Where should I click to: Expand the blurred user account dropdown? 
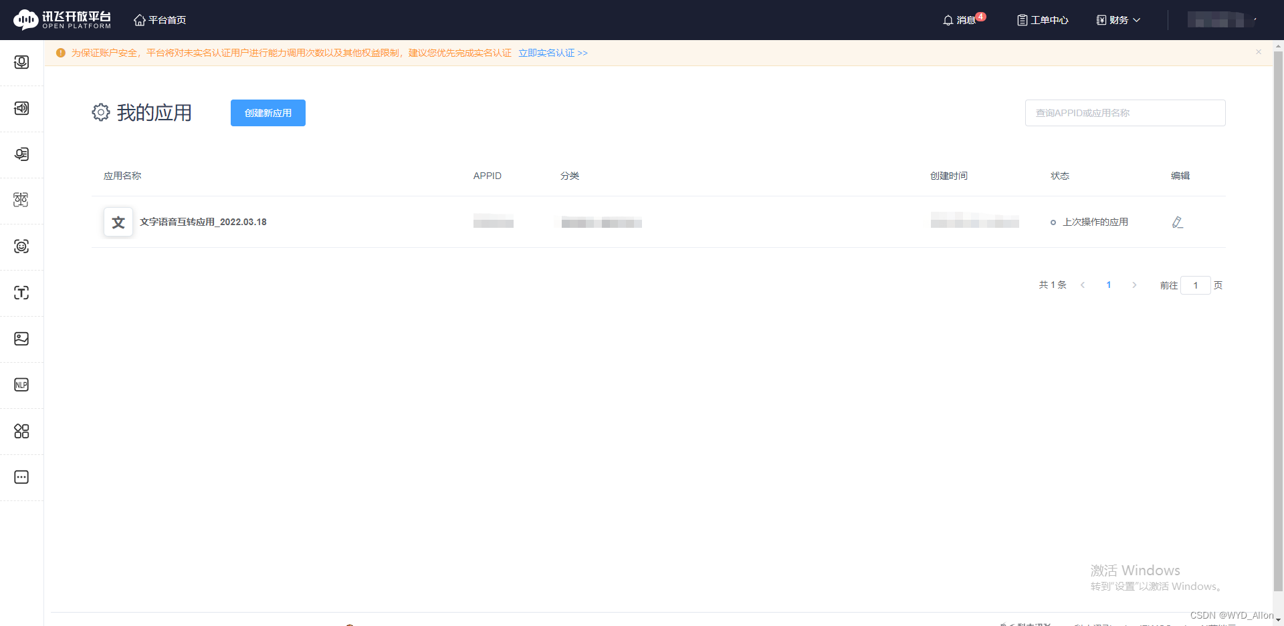coord(1222,20)
